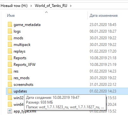The height and width of the screenshot is (115, 128).
Task: Select the updates folder name
Action: point(20,91)
